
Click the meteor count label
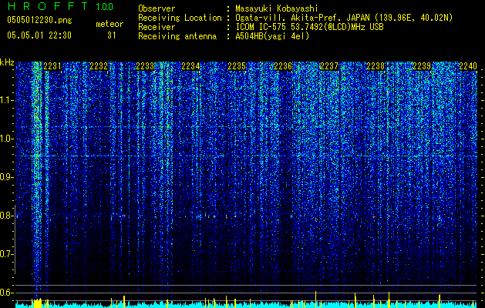click(109, 24)
